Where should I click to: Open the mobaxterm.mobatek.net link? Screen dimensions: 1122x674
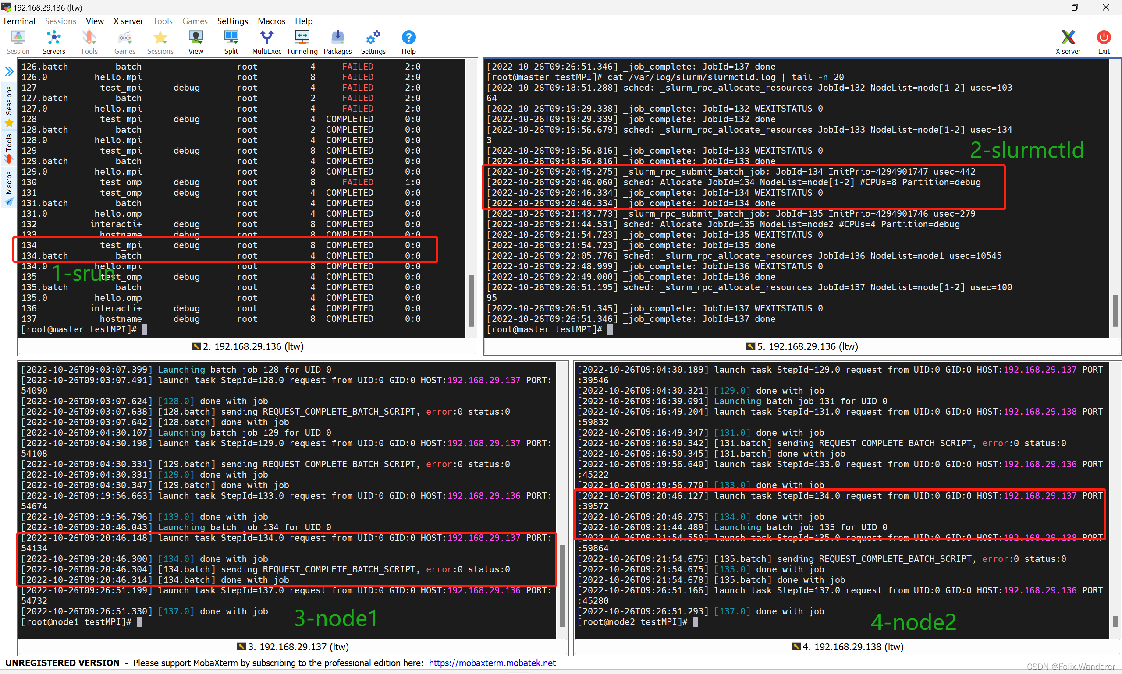coord(492,663)
